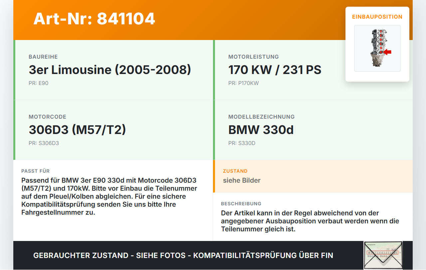The width and height of the screenshot is (426, 270).
Task: Click the 'PR: S306D3' label
Action: (44, 143)
